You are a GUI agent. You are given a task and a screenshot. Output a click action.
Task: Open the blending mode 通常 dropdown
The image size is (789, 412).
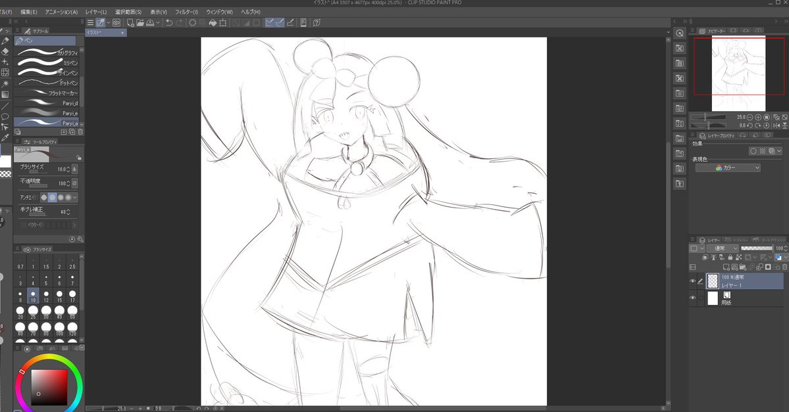point(723,248)
